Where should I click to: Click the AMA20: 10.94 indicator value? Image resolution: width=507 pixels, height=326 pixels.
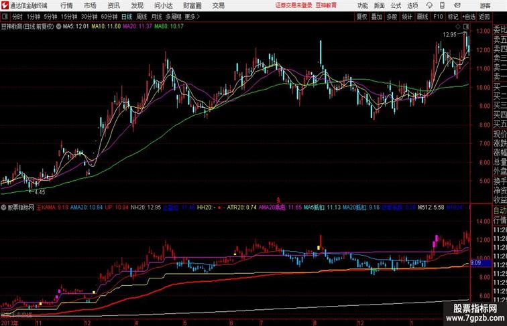pos(87,208)
